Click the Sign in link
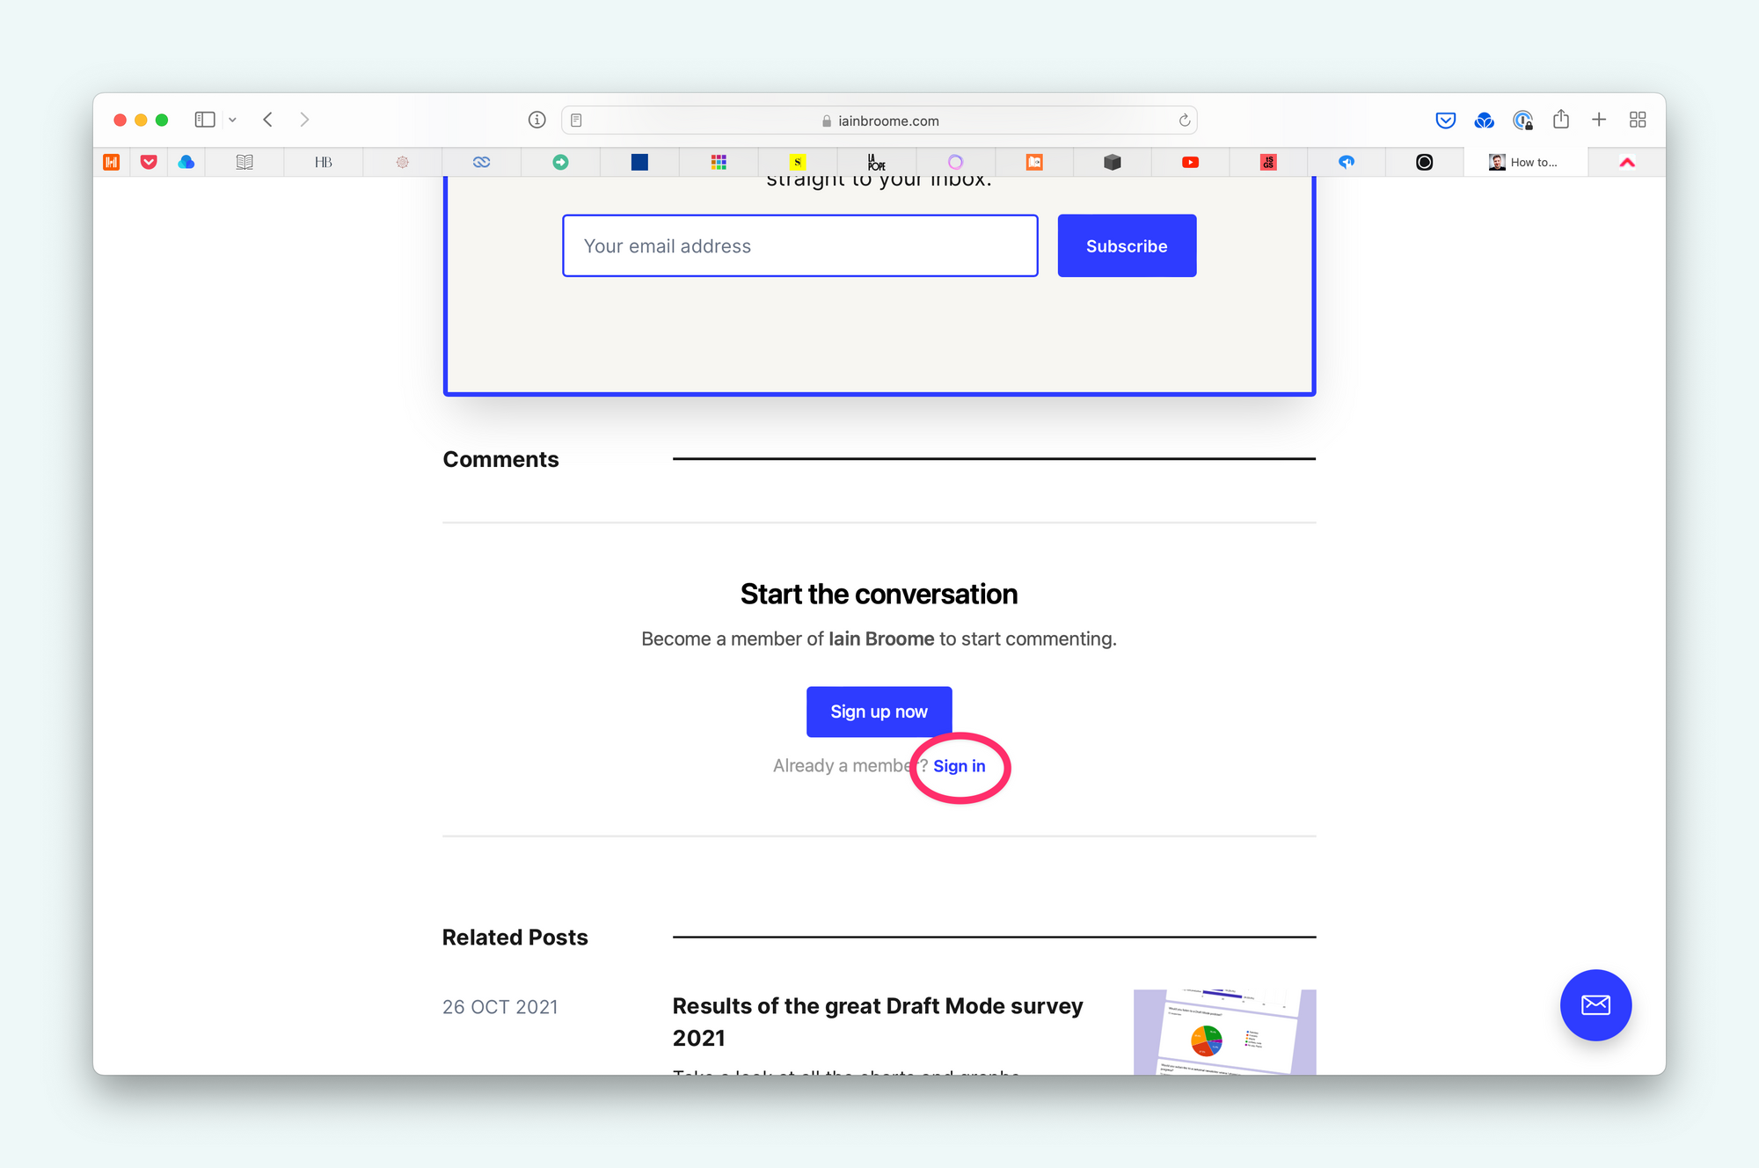Screen dimensions: 1759x1168 (x=959, y=765)
